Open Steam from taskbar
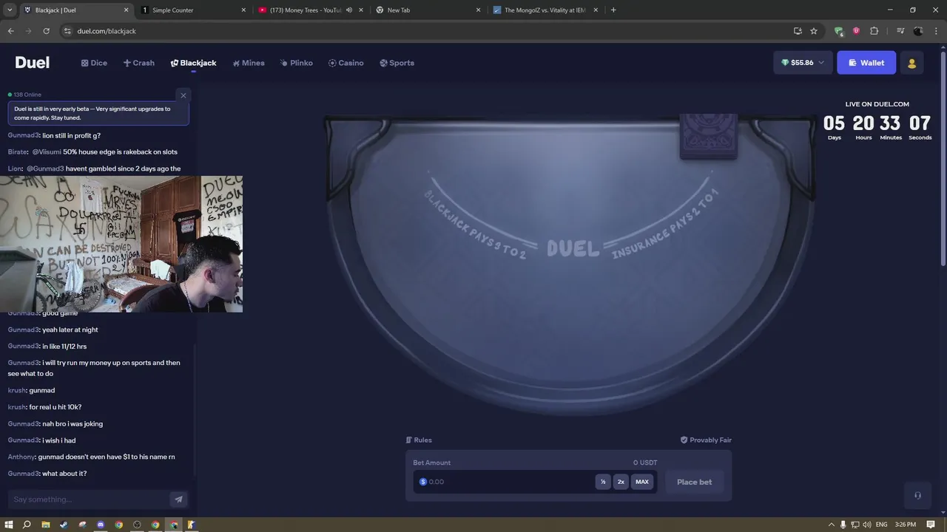The width and height of the screenshot is (947, 532). pyautogui.click(x=64, y=525)
